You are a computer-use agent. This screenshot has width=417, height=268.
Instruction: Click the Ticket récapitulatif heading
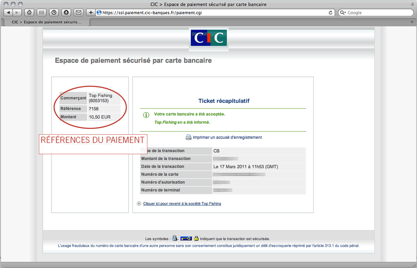[x=224, y=101]
